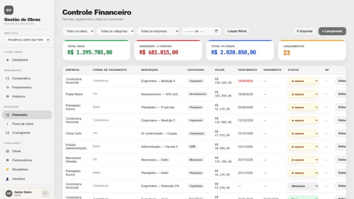Screen dimensions: 354x199
Task: Edit the Marcenaria Veredas entry
Action: [341, 160]
